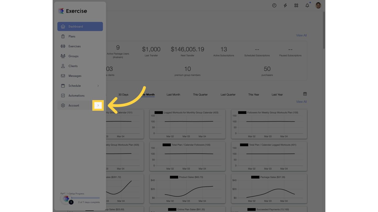Click the top View All link
This screenshot has height=212, width=378.
(301, 35)
